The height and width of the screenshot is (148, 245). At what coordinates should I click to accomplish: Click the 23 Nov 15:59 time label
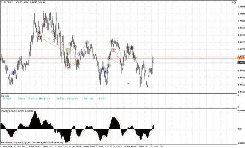61,146
